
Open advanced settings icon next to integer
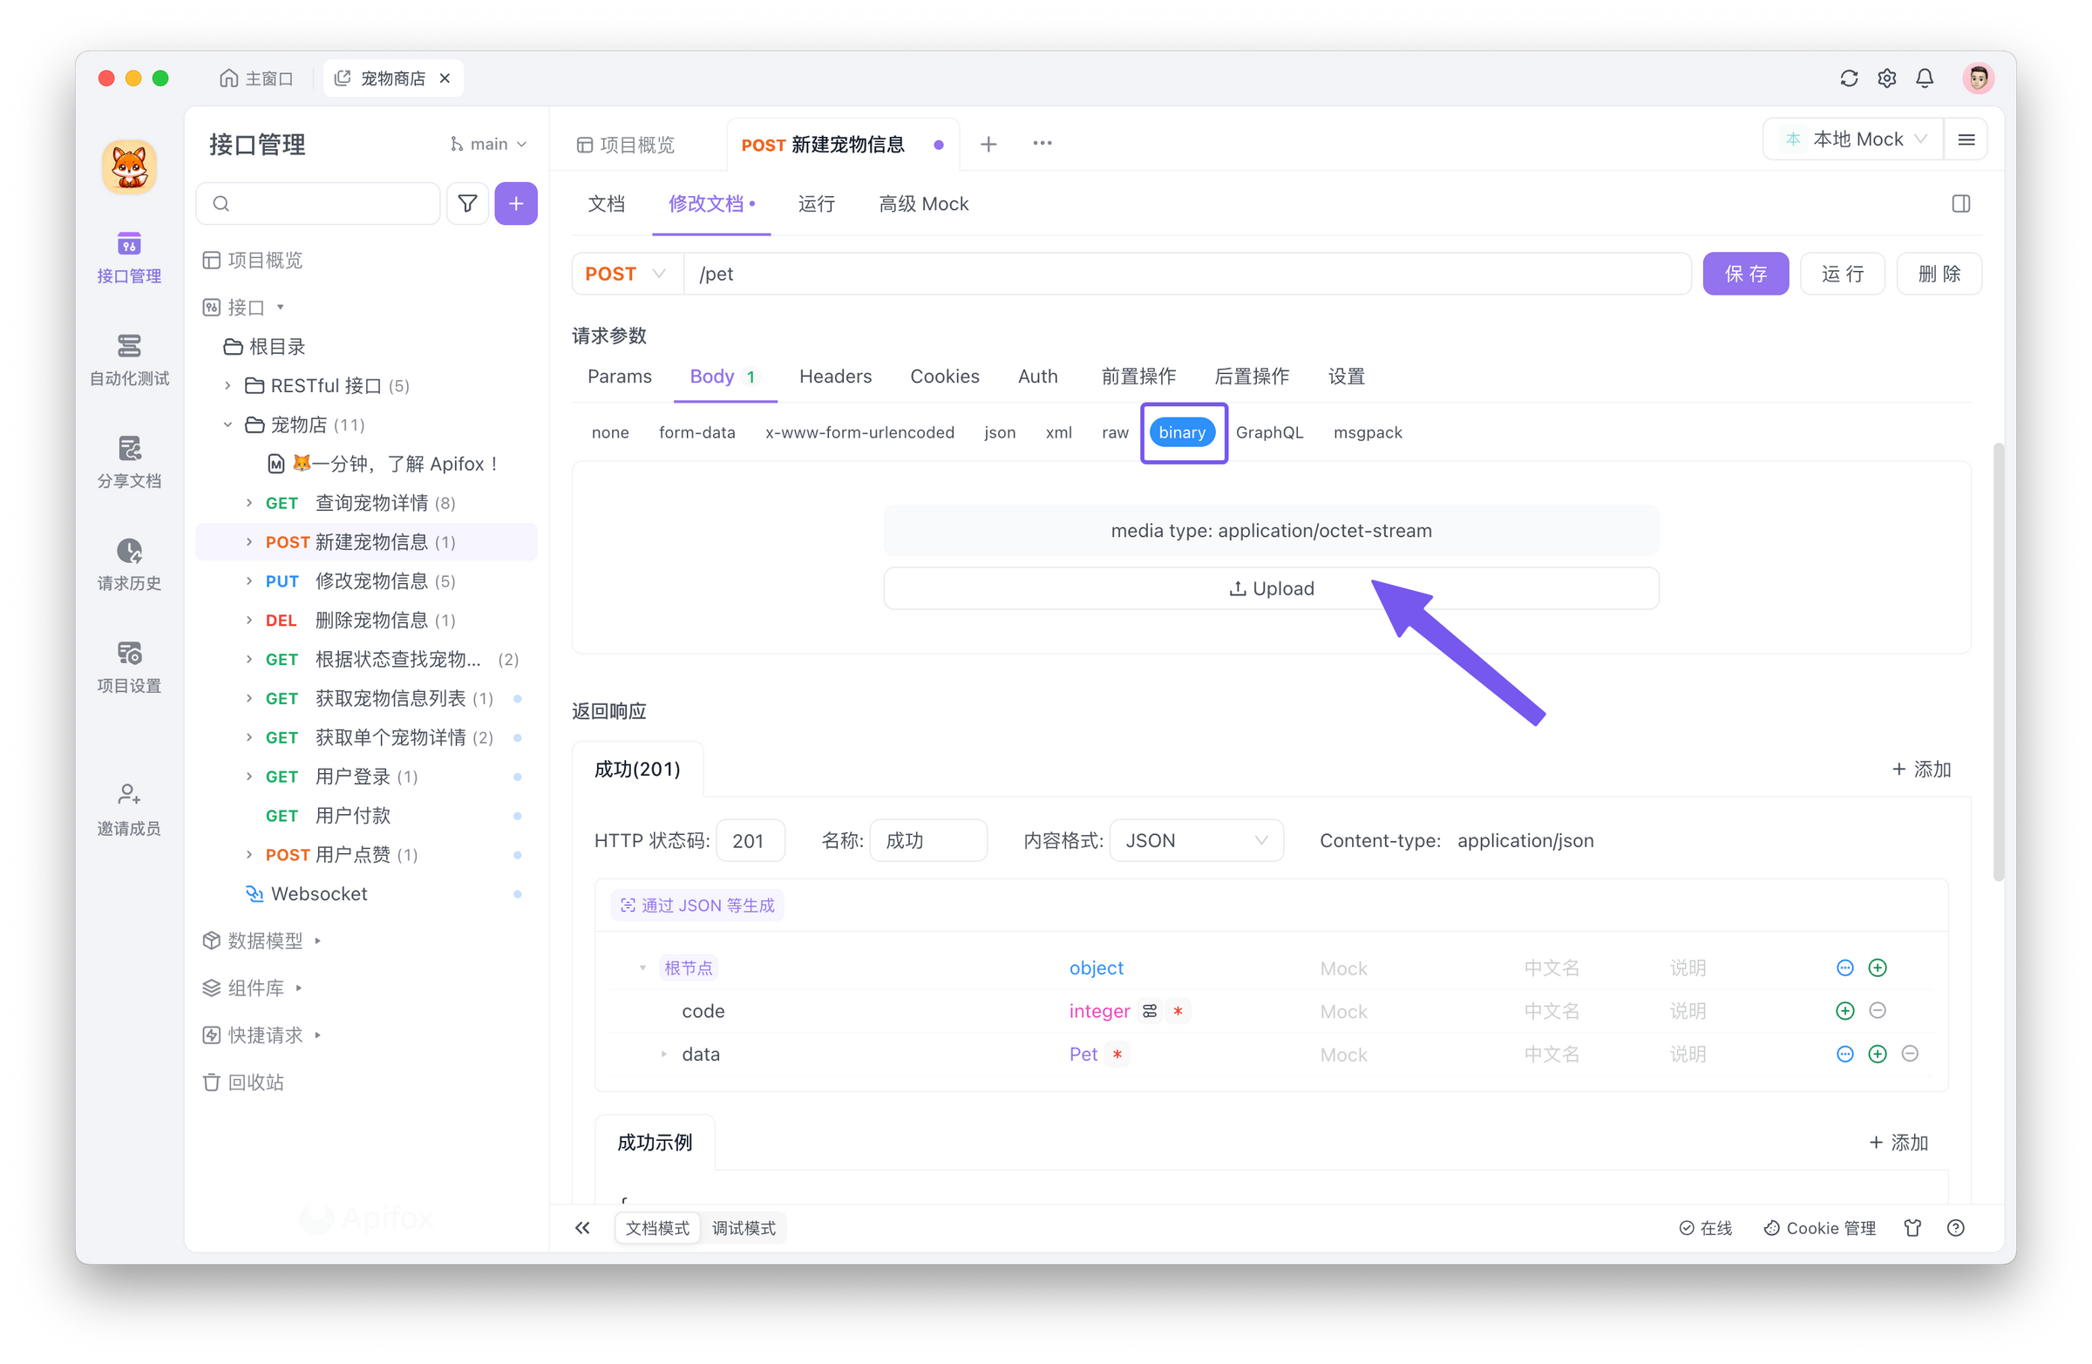[x=1149, y=1011]
